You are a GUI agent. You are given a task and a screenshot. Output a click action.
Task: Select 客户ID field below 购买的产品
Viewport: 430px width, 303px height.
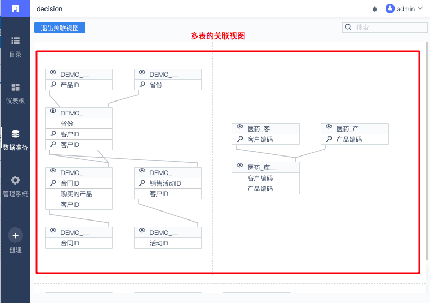(x=79, y=204)
